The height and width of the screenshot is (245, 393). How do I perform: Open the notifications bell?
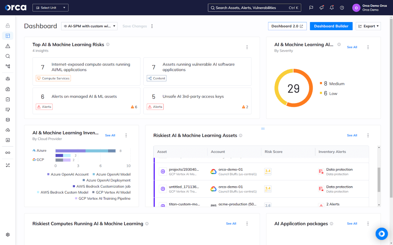(x=332, y=8)
